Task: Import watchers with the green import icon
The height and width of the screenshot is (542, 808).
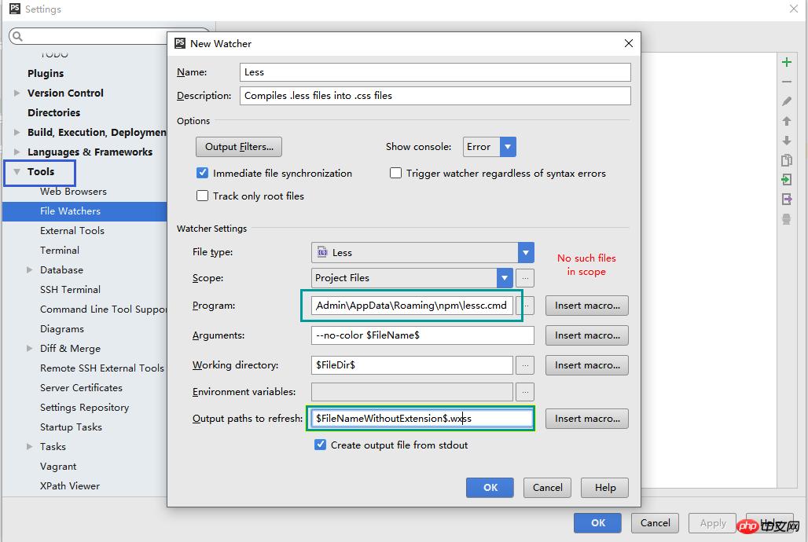Action: coord(787,179)
